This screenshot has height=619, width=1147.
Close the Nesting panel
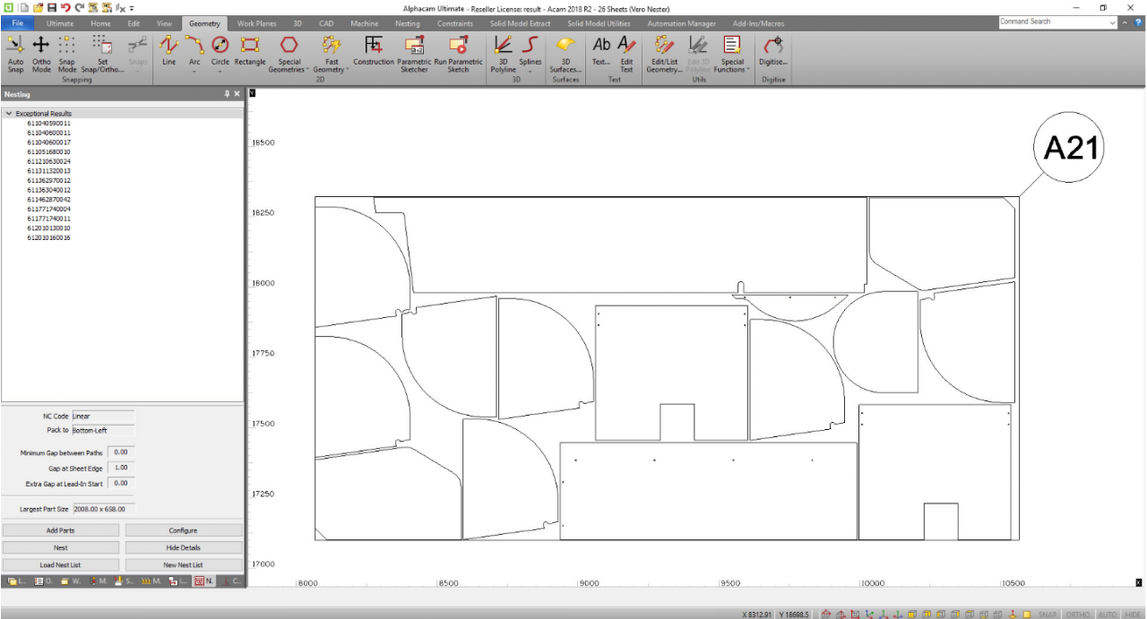(x=237, y=94)
